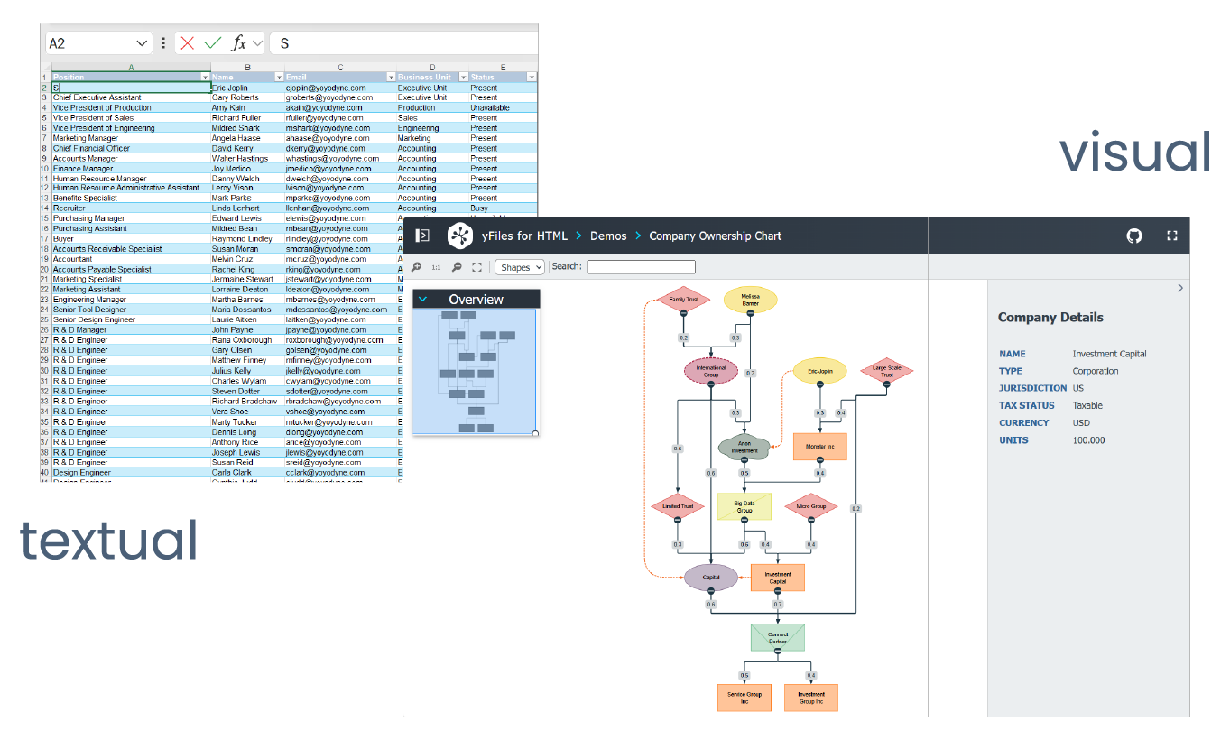The image size is (1230, 740).
Task: Navigate to Demos breadcrumb
Action: click(608, 236)
